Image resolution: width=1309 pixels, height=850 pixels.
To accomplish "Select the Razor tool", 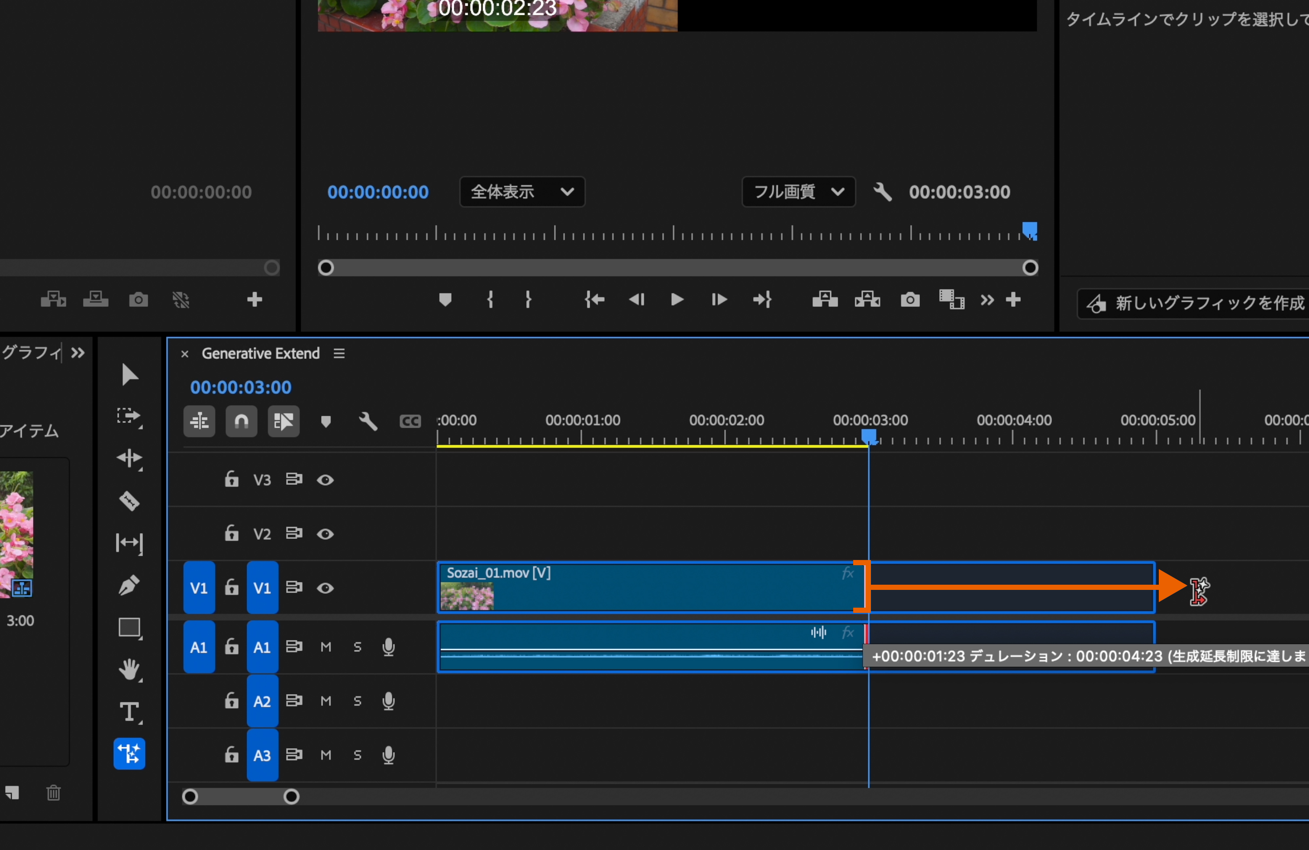I will click(x=129, y=500).
